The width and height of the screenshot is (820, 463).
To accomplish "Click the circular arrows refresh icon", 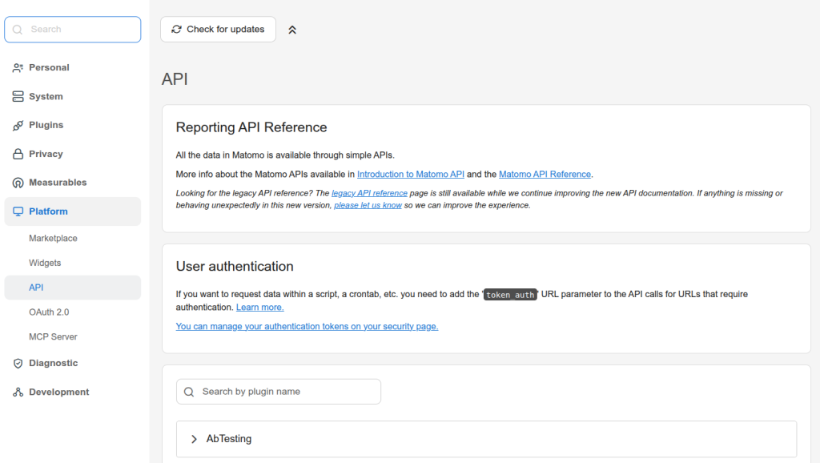I will [x=176, y=30].
